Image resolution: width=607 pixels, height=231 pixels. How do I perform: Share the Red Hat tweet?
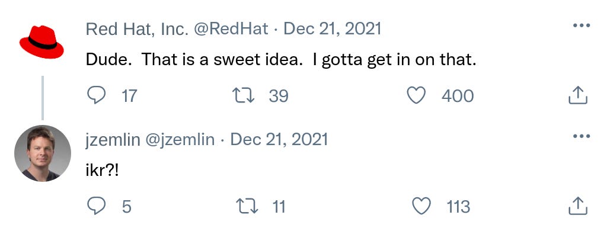(578, 95)
